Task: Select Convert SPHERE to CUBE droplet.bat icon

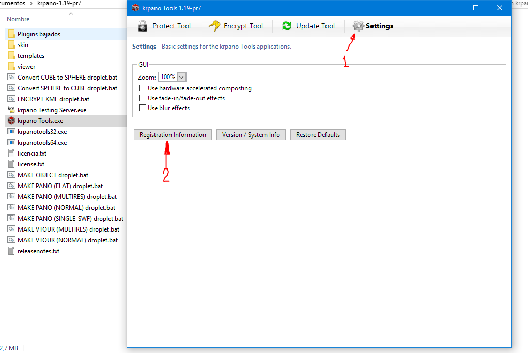Action: coord(11,88)
